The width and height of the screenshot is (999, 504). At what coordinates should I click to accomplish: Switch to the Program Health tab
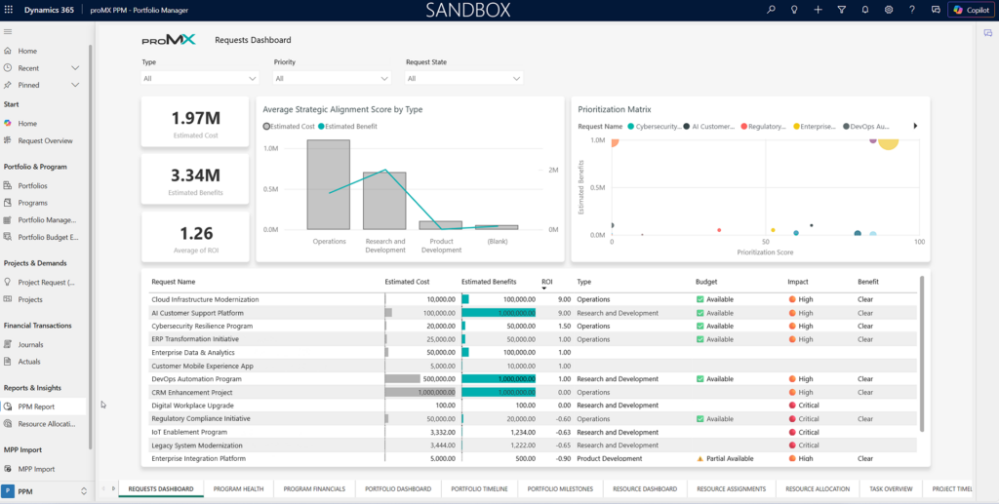click(x=239, y=488)
